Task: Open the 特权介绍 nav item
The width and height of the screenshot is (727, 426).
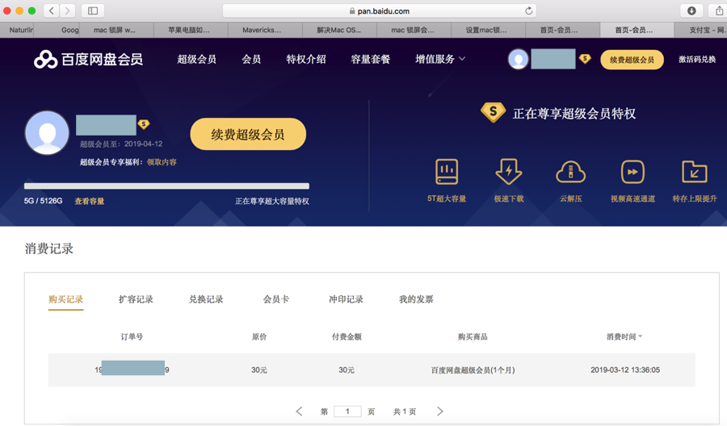Action: click(x=306, y=59)
